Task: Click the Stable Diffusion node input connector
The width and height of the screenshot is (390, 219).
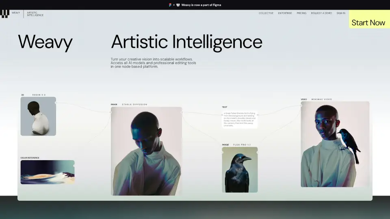Action: [x=111, y=112]
